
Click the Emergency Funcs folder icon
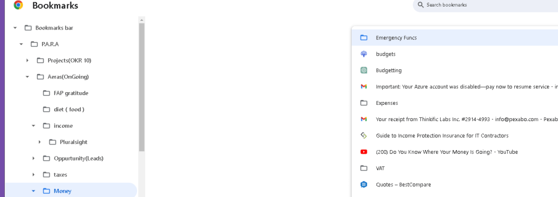point(363,38)
